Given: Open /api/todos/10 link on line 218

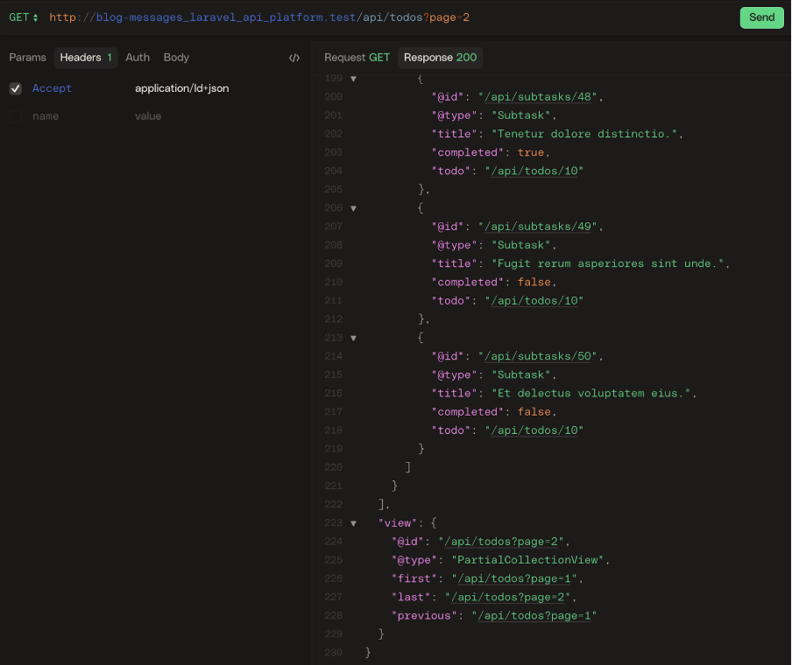Looking at the screenshot, I should point(534,430).
